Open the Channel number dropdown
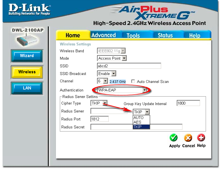 pos(102,81)
